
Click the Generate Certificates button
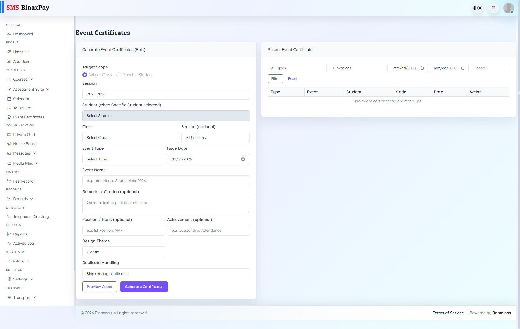click(x=144, y=287)
